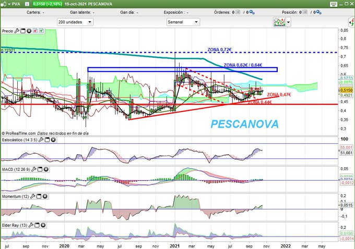Viewport: 355px width, 249px height.
Task: Click the 'Gan día: -' field
Action: coord(129,12)
